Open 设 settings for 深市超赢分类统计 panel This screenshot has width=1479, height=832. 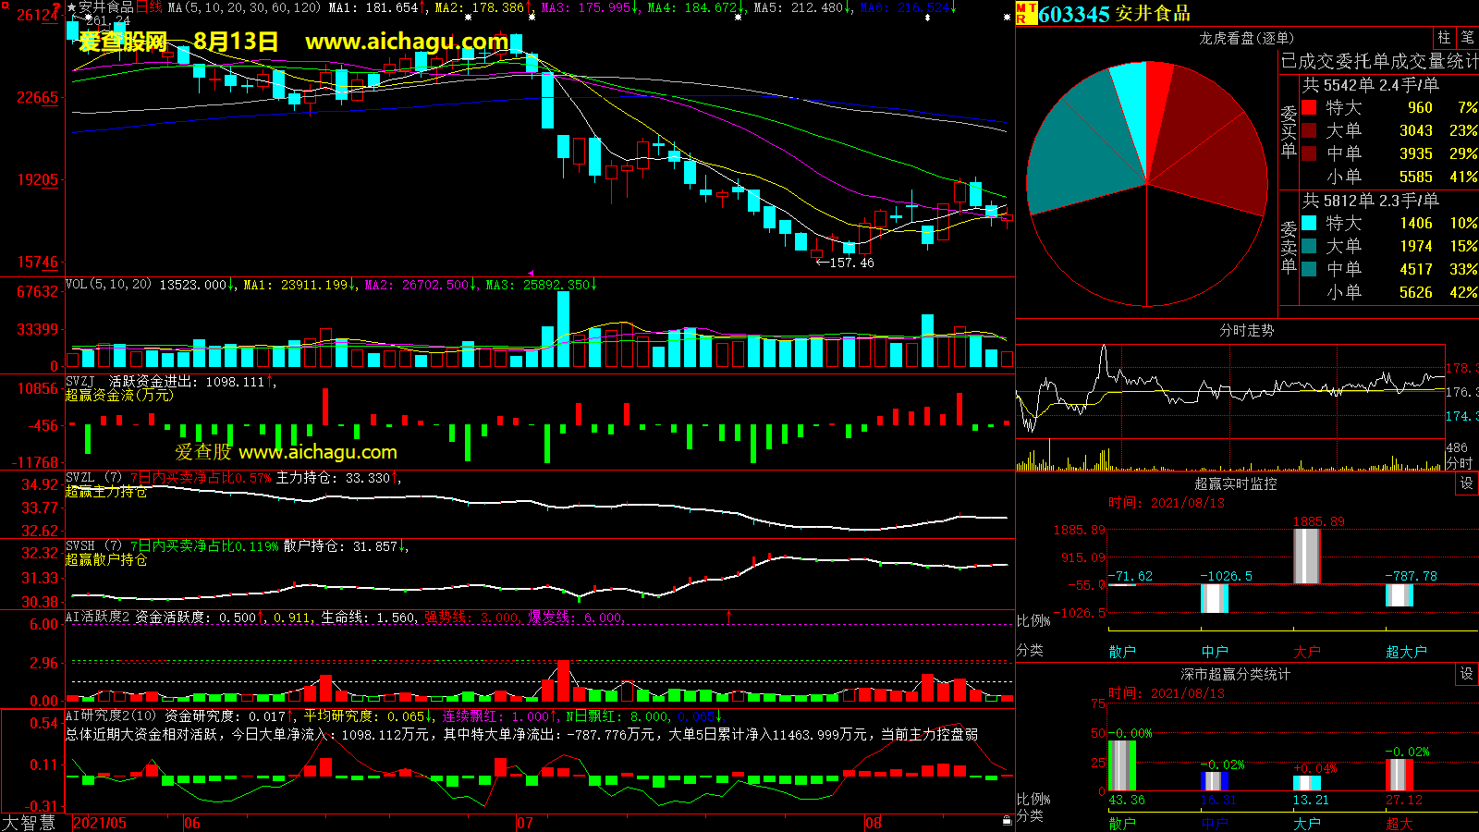pos(1466,674)
